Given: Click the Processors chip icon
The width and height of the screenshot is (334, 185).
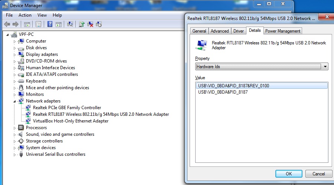Looking at the screenshot, I should 21,127.
